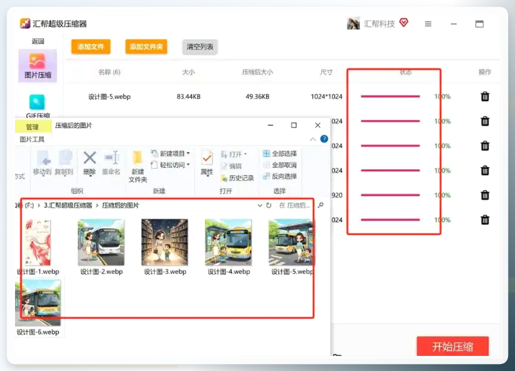Collapse the Explorer ribbon with chevron

pos(312,139)
